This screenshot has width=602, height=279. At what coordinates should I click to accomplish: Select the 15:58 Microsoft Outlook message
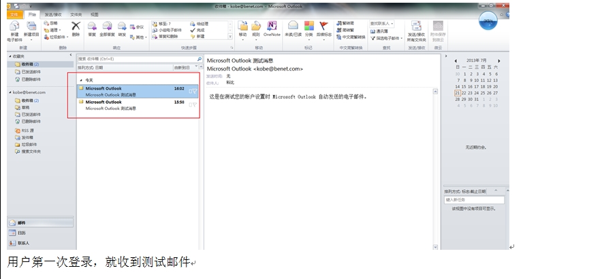pyautogui.click(x=138, y=105)
